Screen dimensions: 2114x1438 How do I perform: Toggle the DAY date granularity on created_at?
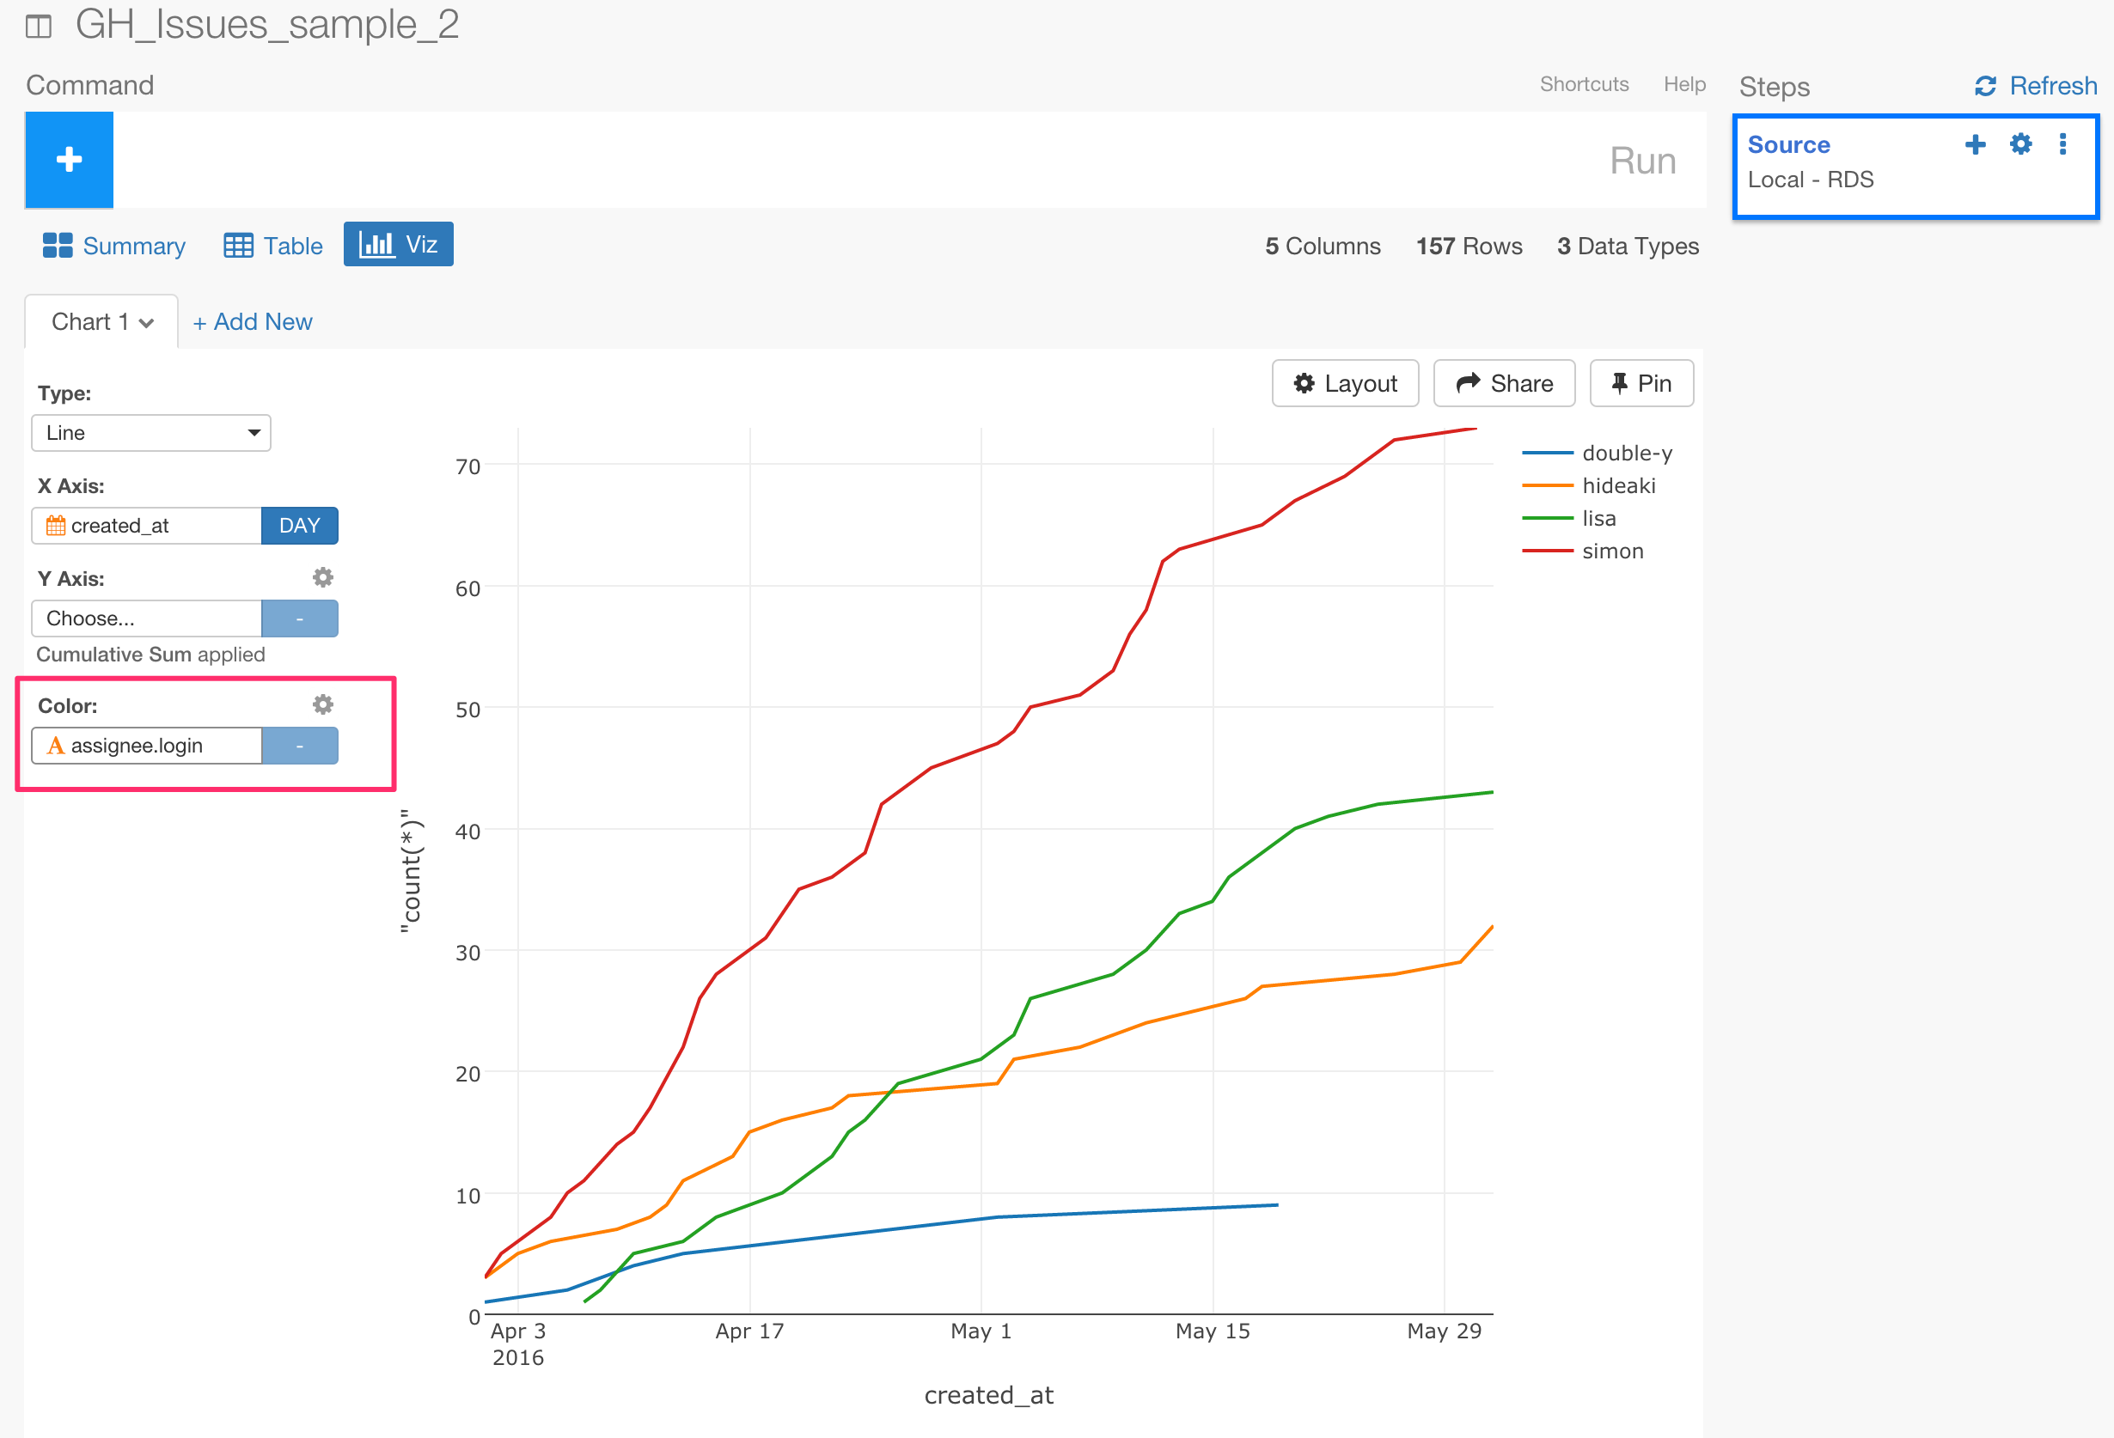click(x=299, y=525)
